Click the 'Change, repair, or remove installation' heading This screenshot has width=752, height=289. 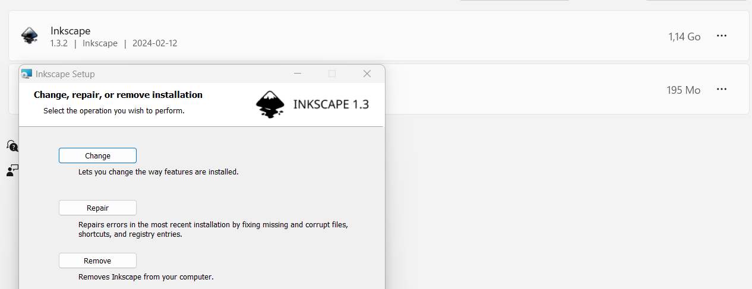pos(118,94)
